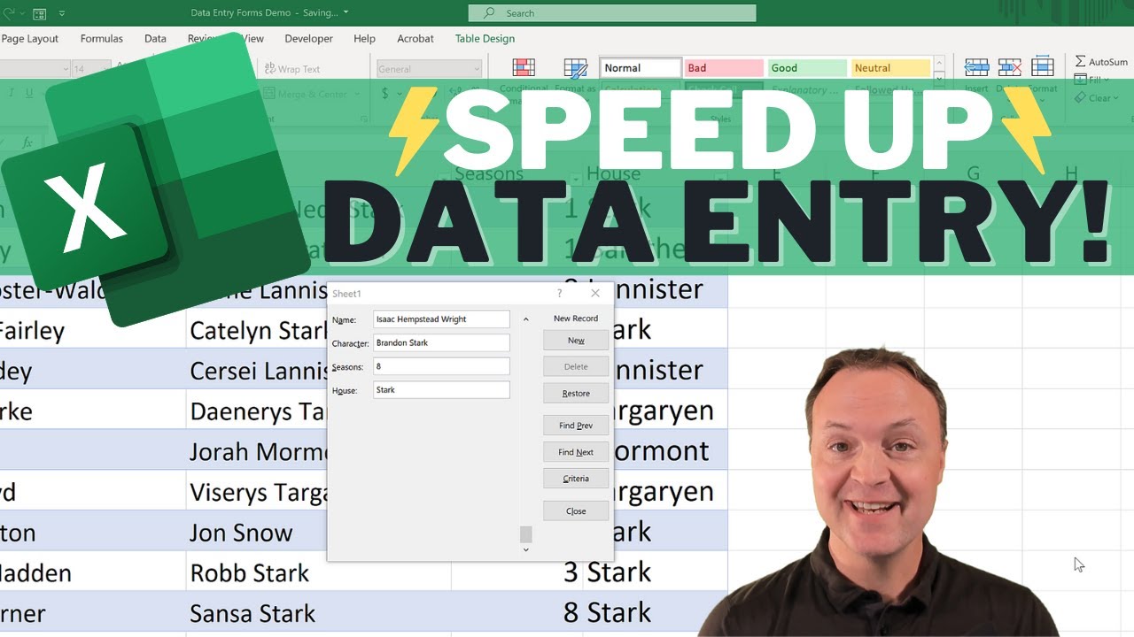The height and width of the screenshot is (637, 1134).
Task: Click the House field showing Stark
Action: tap(441, 390)
